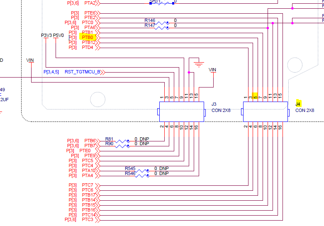The width and height of the screenshot is (324, 226).
Task: Select resistor symbol R545
Action: (x=142, y=171)
